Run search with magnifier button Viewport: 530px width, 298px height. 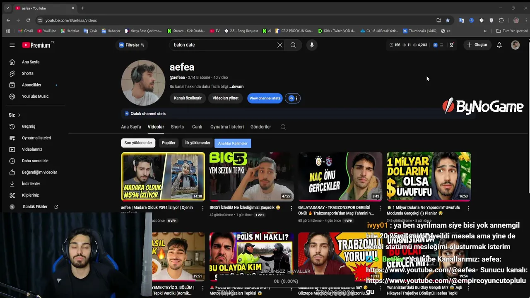point(293,45)
